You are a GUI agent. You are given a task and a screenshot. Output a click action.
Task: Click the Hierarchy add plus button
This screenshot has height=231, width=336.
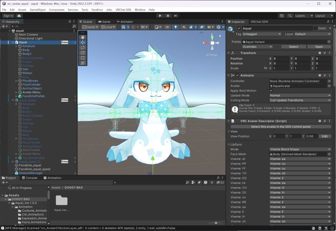tap(3, 26)
